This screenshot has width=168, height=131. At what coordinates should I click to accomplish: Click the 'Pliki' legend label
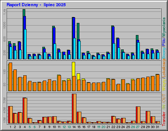(164, 42)
